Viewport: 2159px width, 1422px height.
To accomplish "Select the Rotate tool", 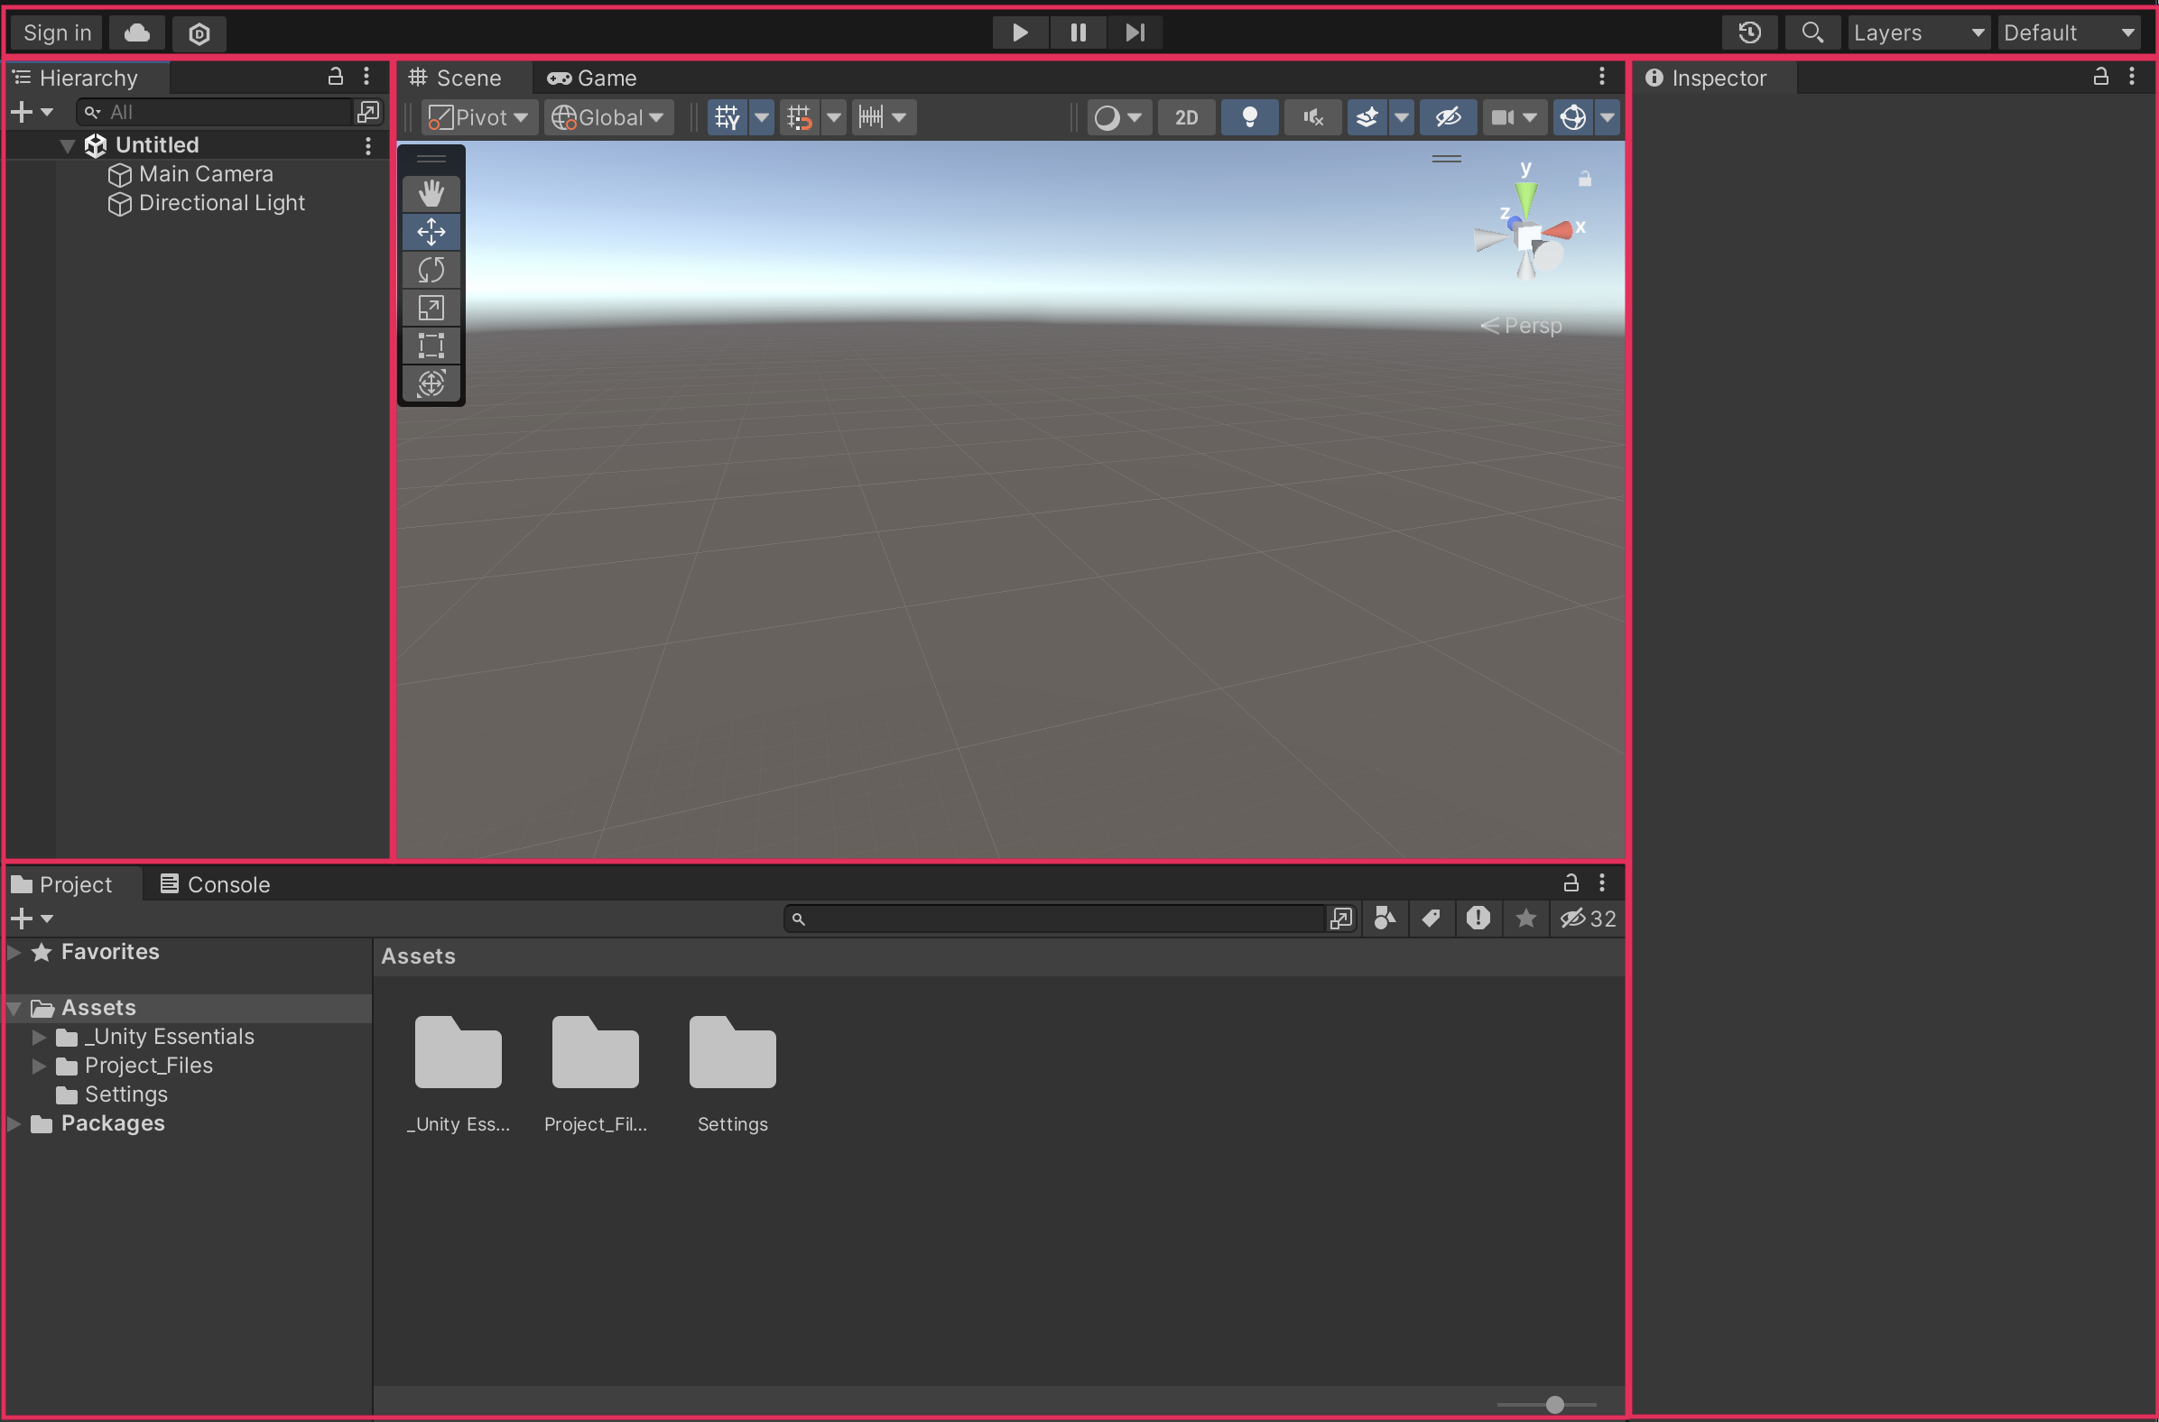I will (x=431, y=270).
